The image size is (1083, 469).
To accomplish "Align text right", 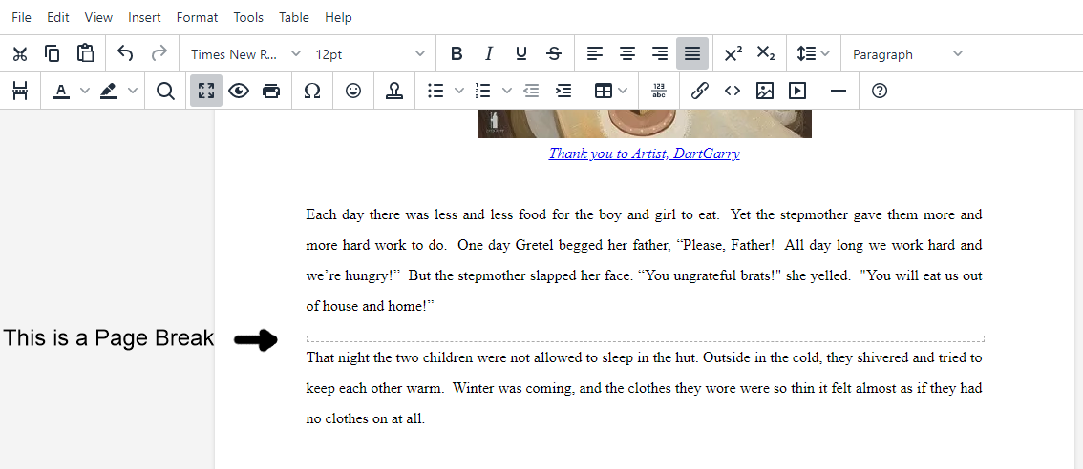I will click(x=660, y=53).
